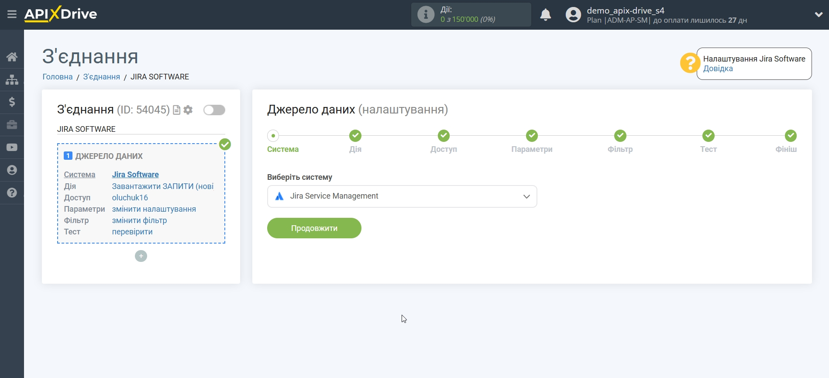Open briefcase sidebar icon

12,125
